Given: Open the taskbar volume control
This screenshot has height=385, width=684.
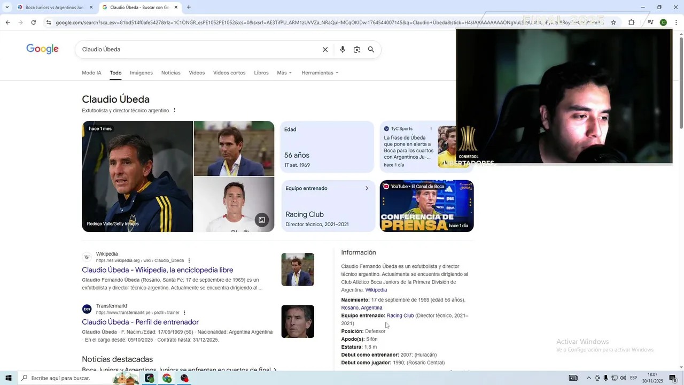Looking at the screenshot, I should click(623, 378).
